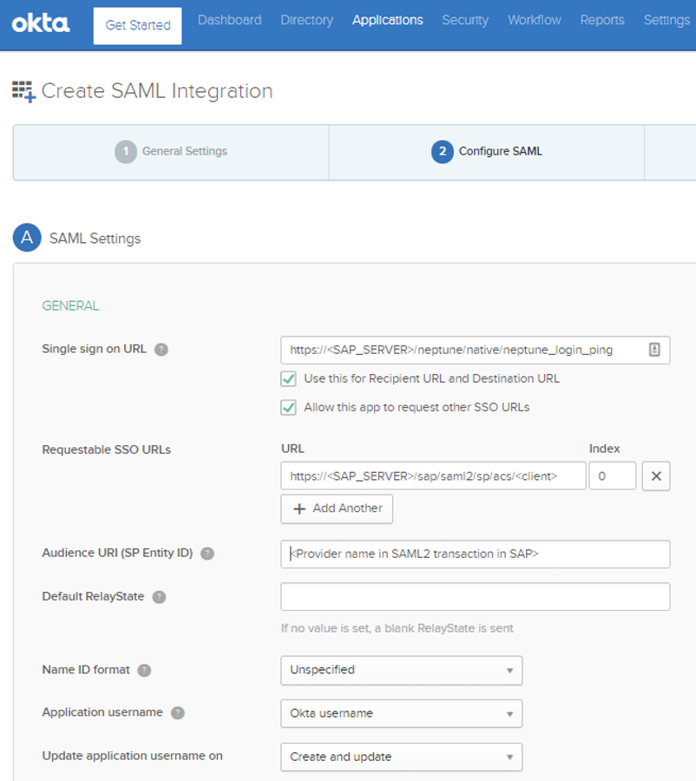Screen dimensions: 696x781
Task: Remove the requestable SSO URL row
Action: 656,475
